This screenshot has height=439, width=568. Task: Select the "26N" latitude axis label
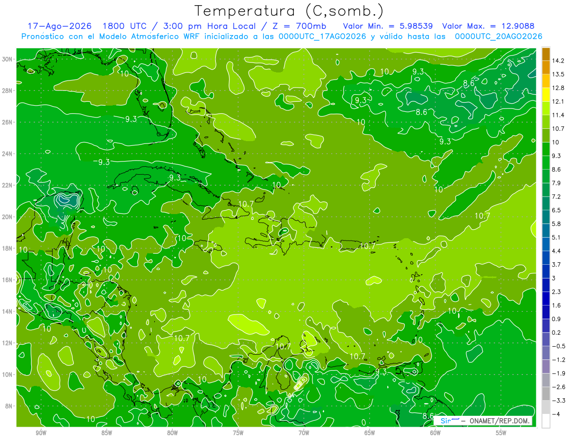coord(8,122)
